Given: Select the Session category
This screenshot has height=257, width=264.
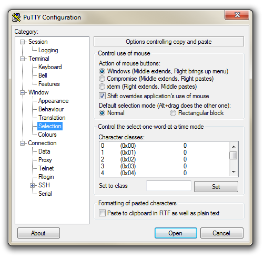Looking at the screenshot, I should pyautogui.click(x=38, y=42).
